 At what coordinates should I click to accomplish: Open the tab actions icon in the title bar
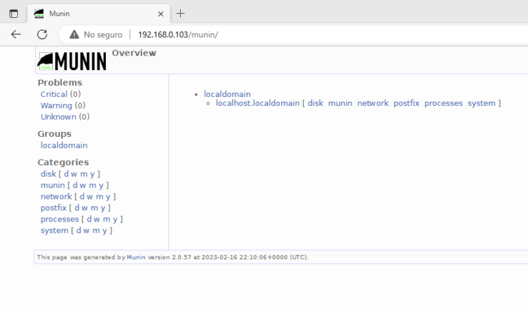coord(14,13)
